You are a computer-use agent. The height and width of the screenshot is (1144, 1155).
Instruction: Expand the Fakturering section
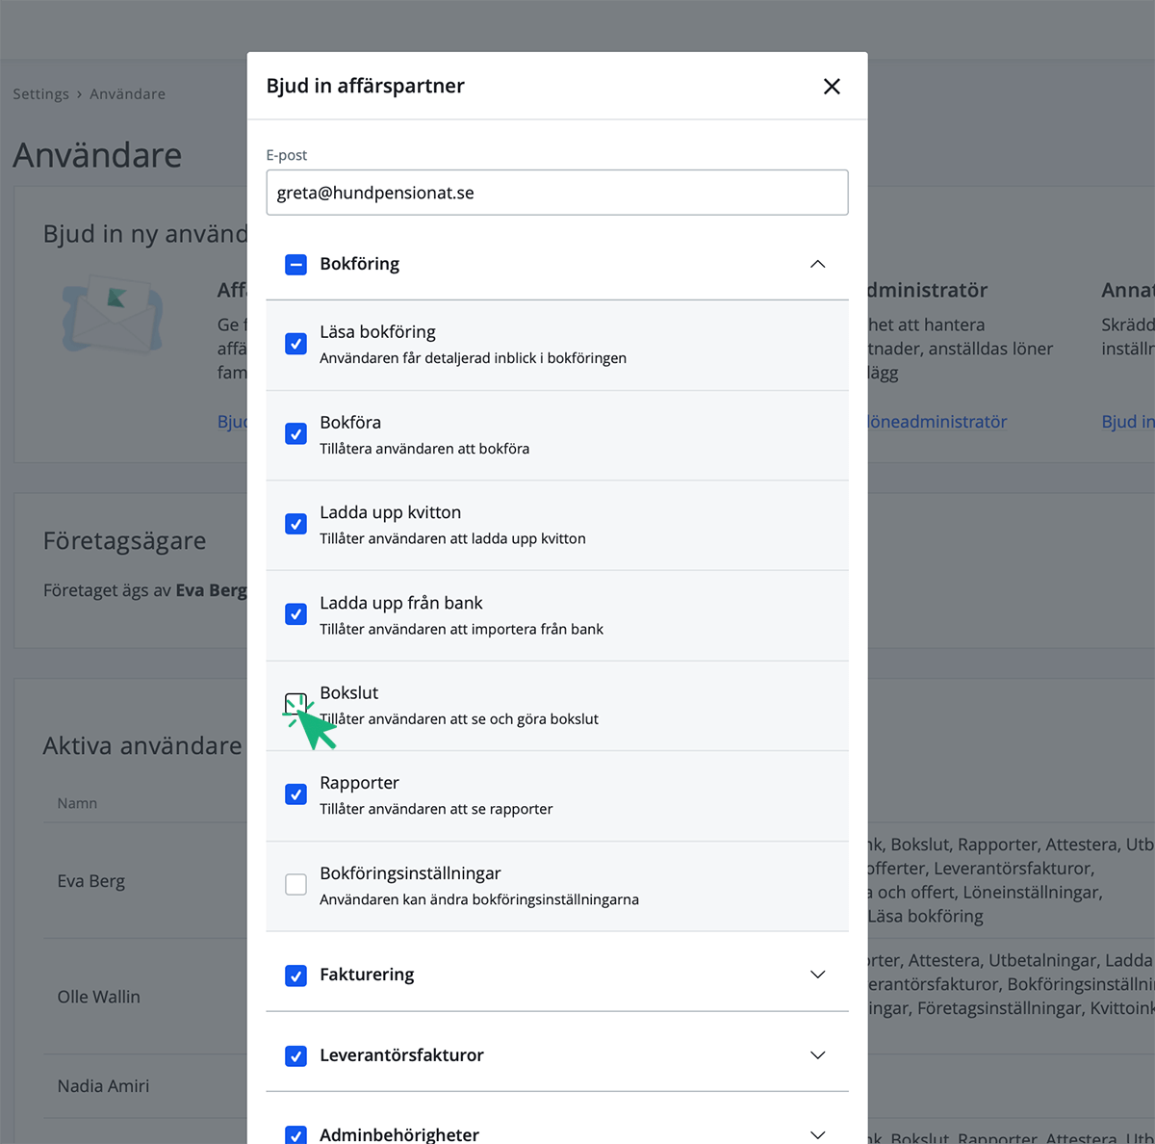[818, 975]
